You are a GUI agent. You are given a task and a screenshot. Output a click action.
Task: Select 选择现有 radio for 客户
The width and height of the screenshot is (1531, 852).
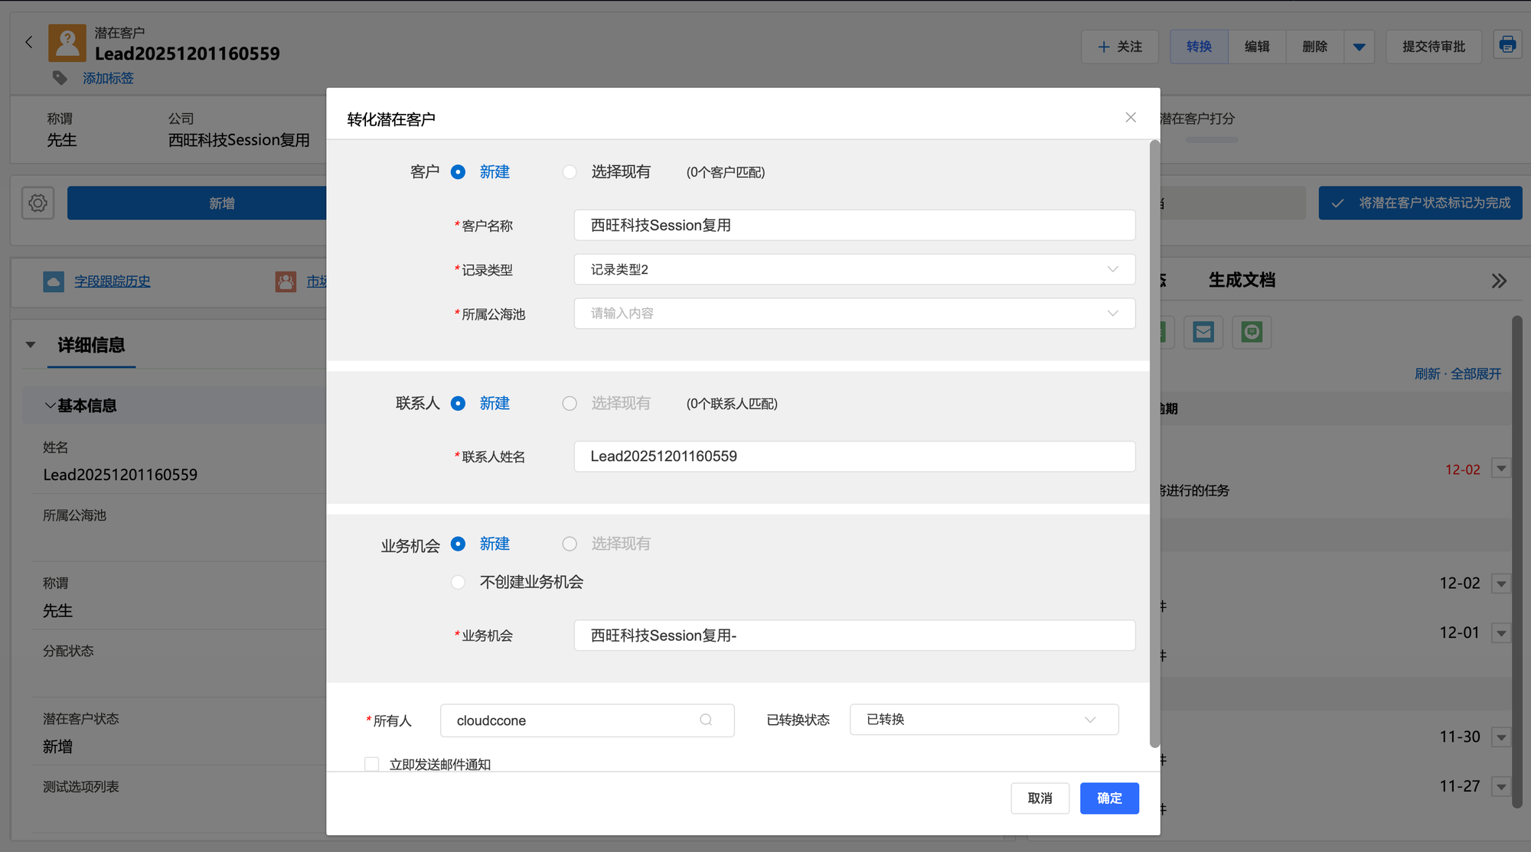click(x=570, y=172)
